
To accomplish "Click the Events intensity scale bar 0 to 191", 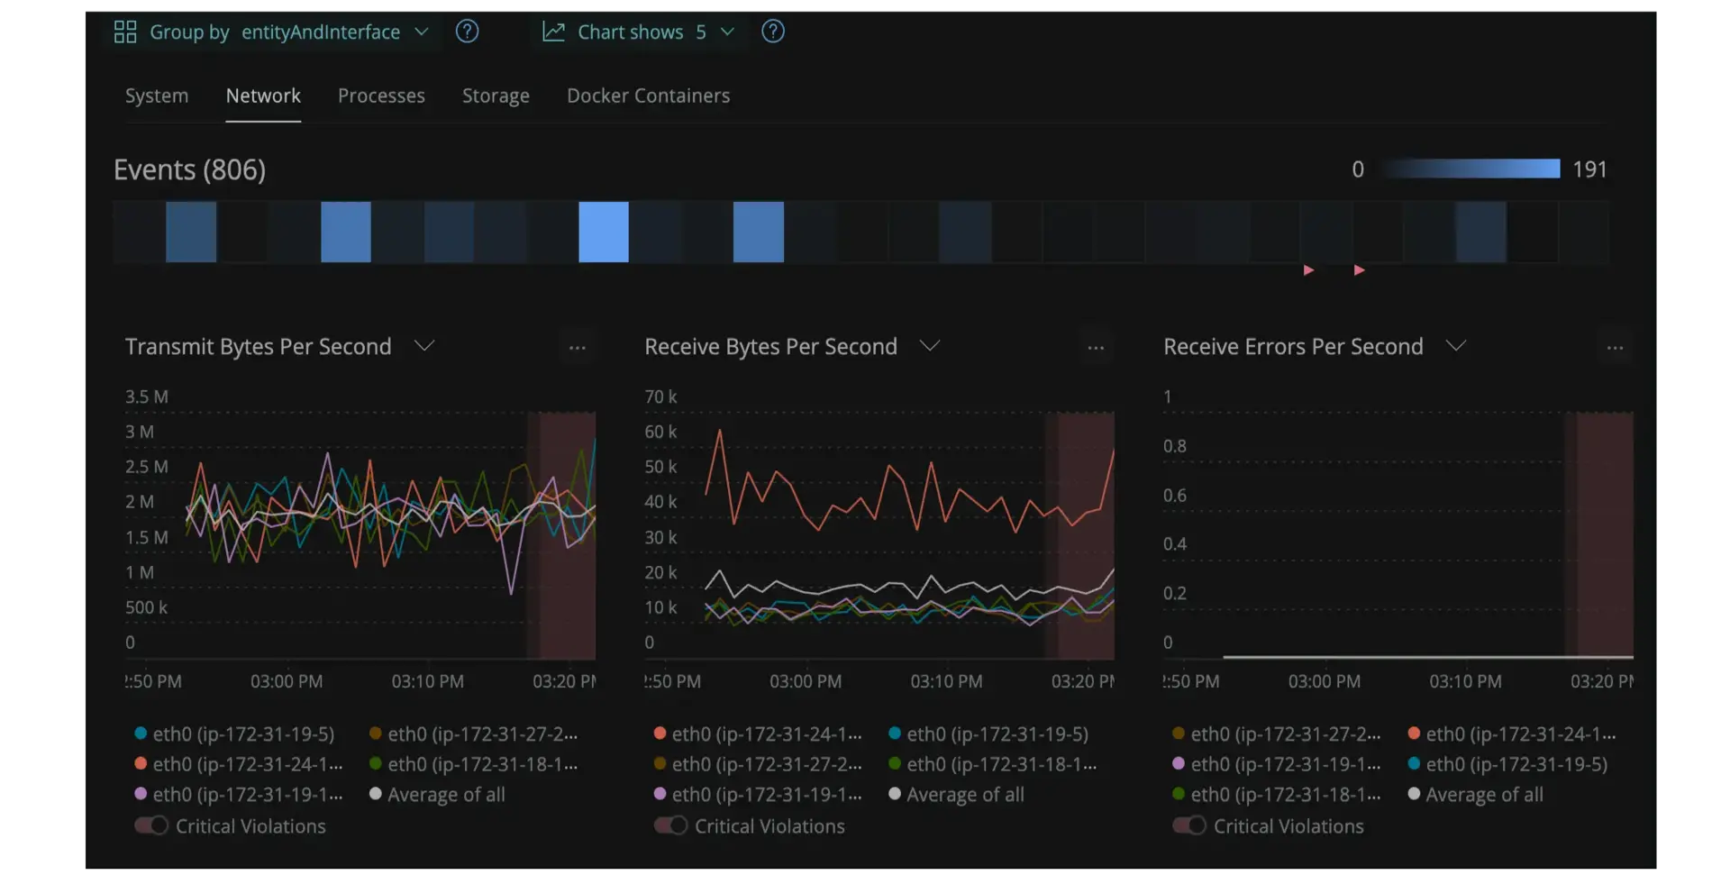I will [1470, 169].
